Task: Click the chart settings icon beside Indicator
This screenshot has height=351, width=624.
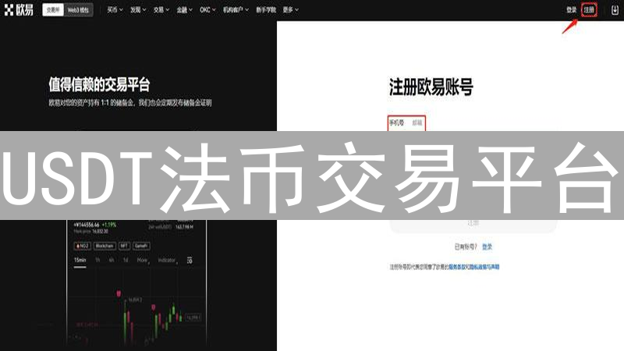Action: tap(190, 261)
